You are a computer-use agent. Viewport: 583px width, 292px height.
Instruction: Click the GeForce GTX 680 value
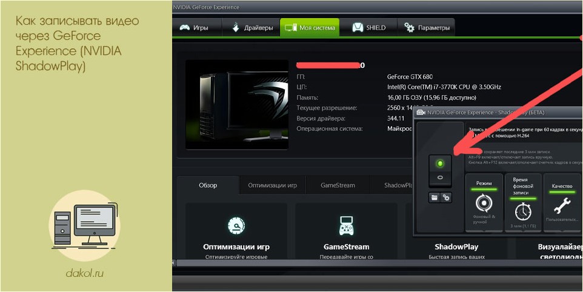point(410,77)
